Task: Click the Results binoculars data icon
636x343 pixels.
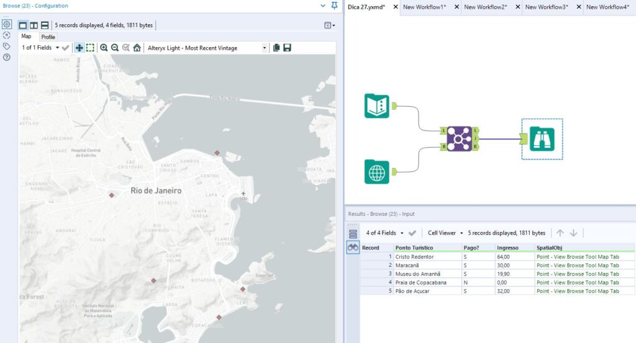Action: pyautogui.click(x=353, y=247)
